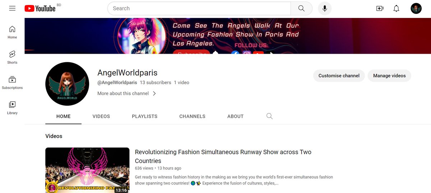Click the AngelWorld channel profile picture
431x193 pixels.
(x=67, y=84)
